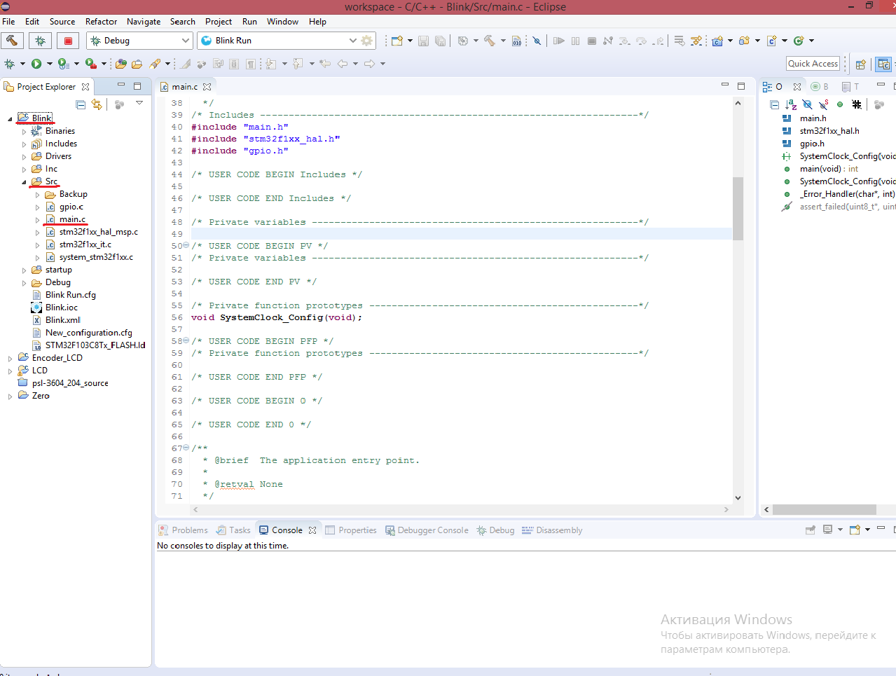Select gpio.c file in Src folder
The width and height of the screenshot is (896, 676).
click(71, 207)
